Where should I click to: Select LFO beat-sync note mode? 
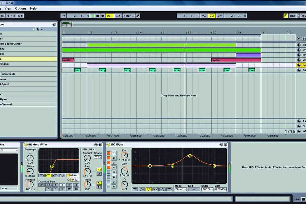[x=99, y=173]
